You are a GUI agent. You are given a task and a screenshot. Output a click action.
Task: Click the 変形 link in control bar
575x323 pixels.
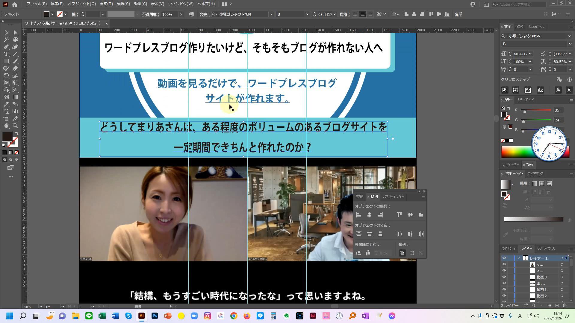click(458, 14)
